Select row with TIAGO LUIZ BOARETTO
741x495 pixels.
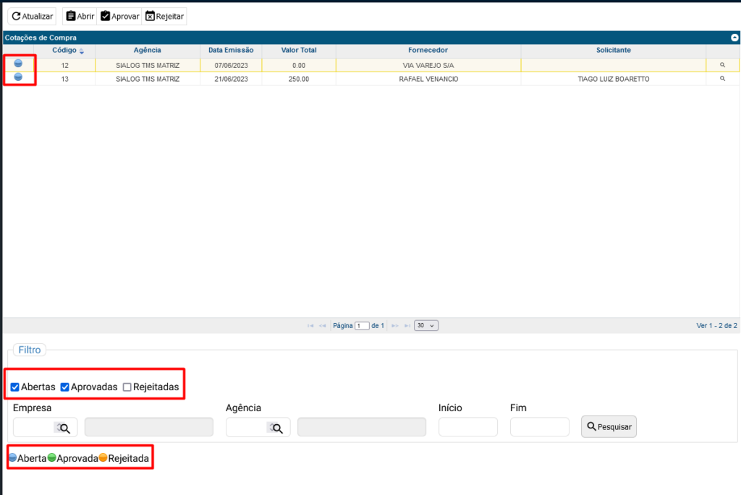(x=613, y=79)
